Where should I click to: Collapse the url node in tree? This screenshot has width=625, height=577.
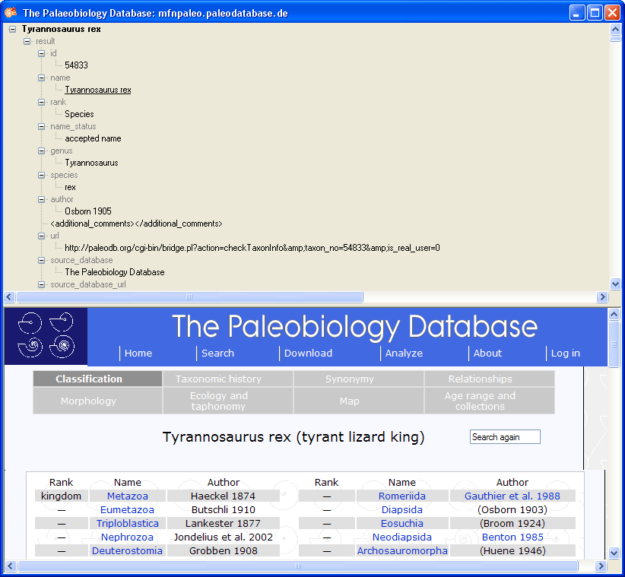coord(43,236)
